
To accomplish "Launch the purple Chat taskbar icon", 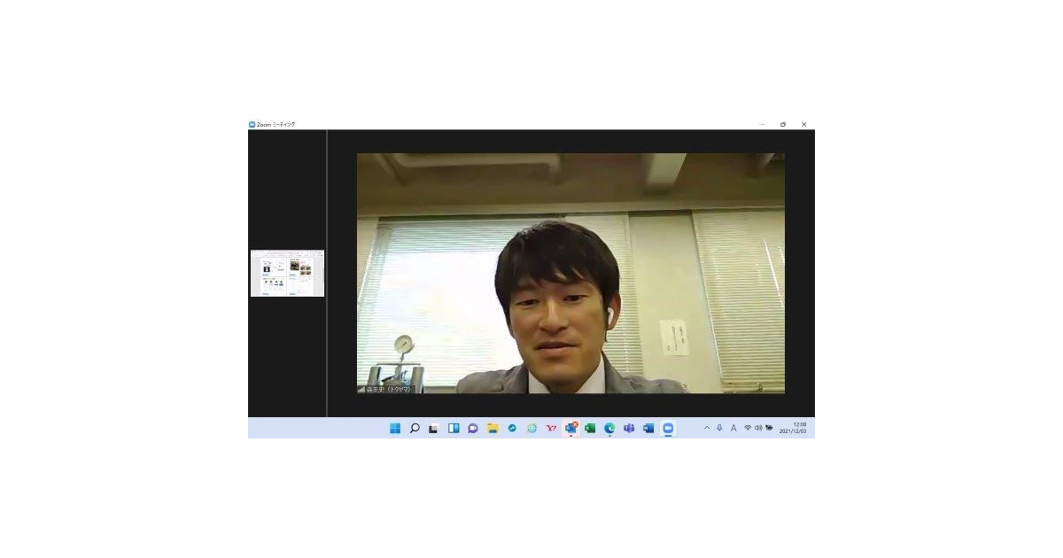I will 473,429.
